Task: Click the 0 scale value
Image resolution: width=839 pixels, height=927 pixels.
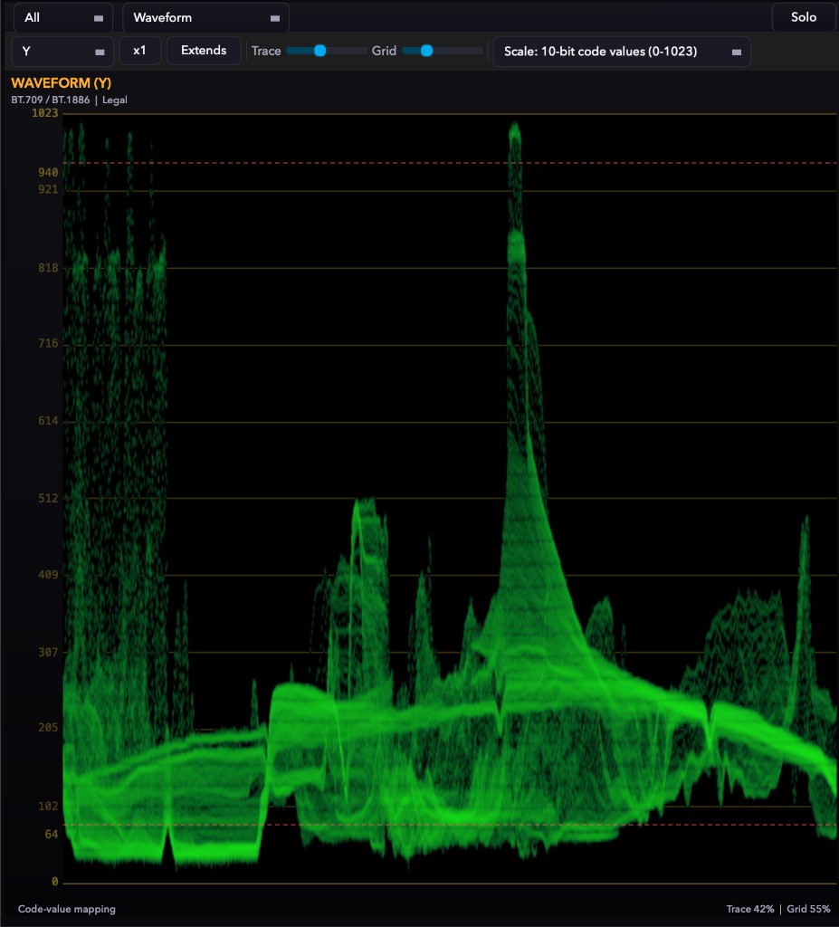Action: (x=55, y=882)
